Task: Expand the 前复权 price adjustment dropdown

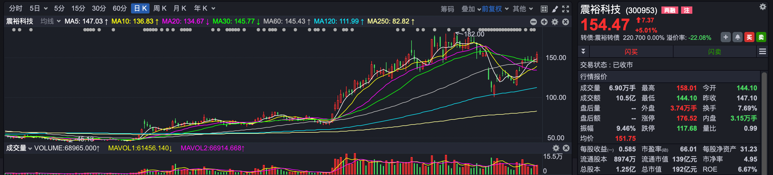Action: click(x=495, y=9)
